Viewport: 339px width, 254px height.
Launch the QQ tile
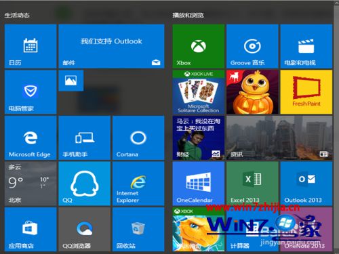click(84, 184)
